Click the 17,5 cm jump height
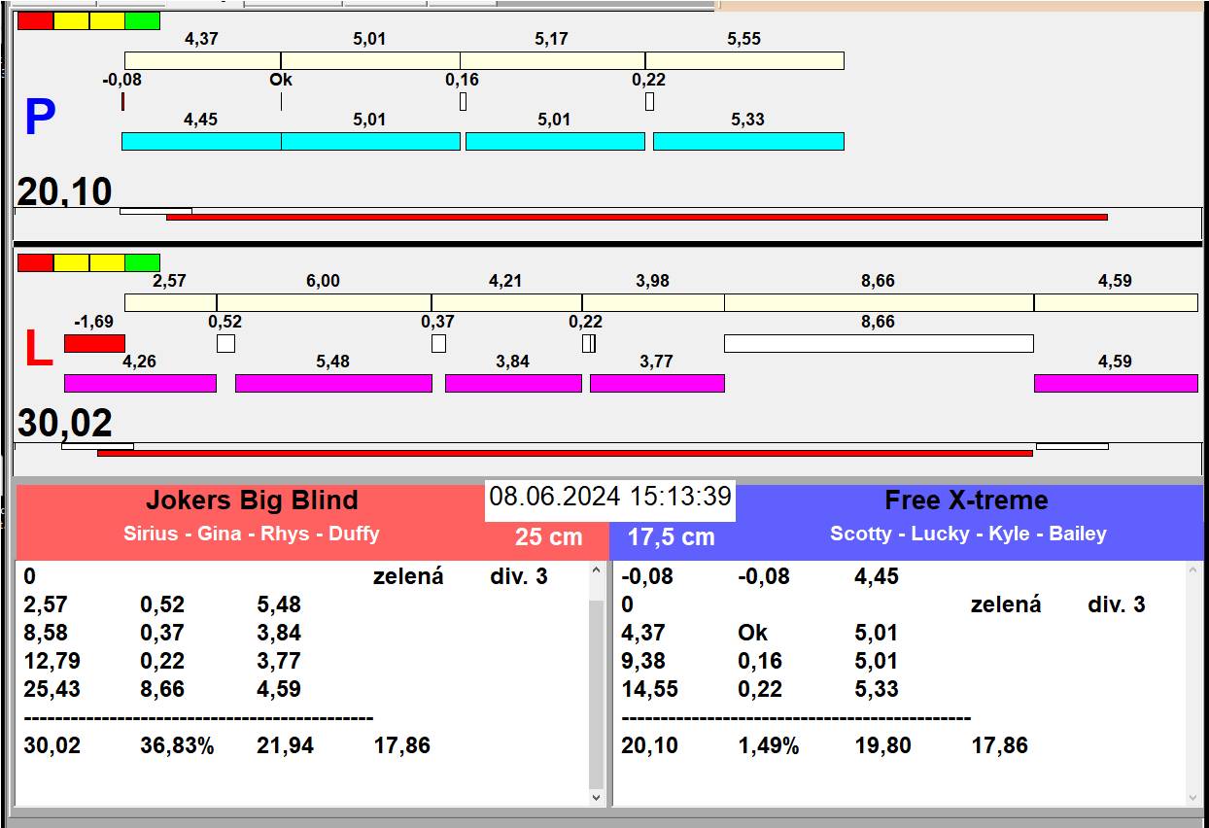The width and height of the screenshot is (1209, 828). pyautogui.click(x=671, y=536)
